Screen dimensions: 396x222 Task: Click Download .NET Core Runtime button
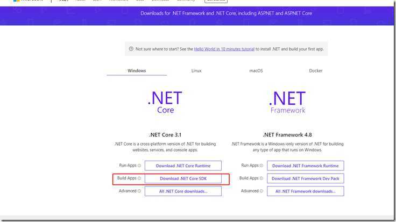183,166
